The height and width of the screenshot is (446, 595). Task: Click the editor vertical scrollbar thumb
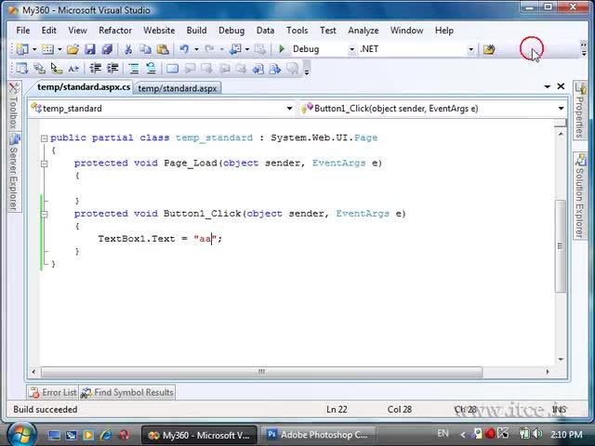click(560, 246)
